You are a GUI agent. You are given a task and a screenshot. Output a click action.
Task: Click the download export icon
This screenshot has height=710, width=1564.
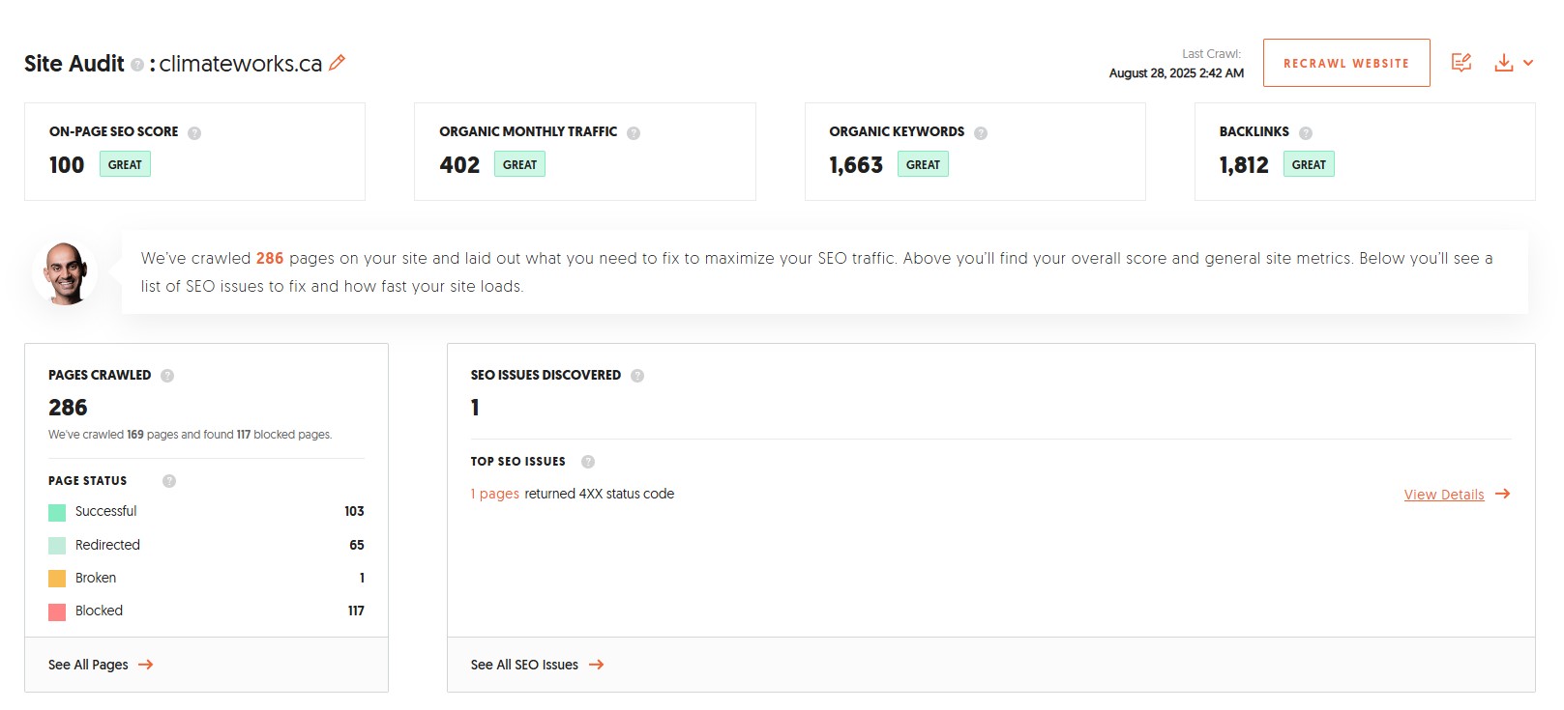pyautogui.click(x=1503, y=63)
